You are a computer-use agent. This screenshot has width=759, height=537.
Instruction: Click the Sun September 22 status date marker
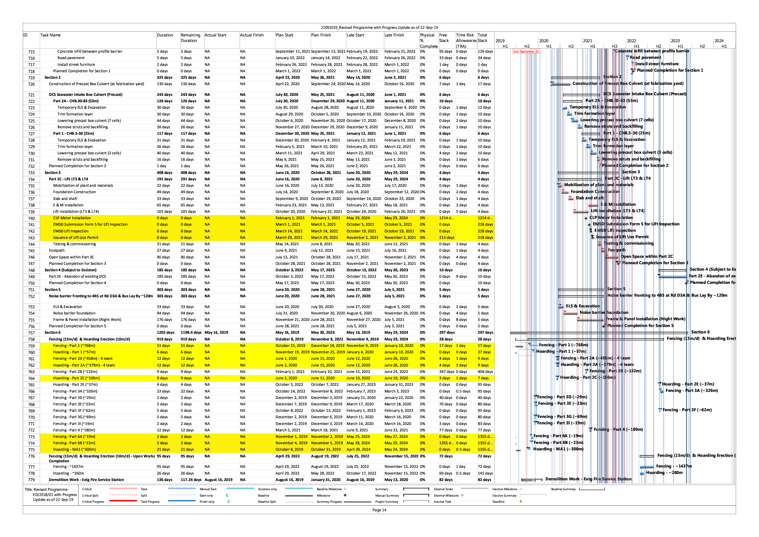[x=526, y=51]
